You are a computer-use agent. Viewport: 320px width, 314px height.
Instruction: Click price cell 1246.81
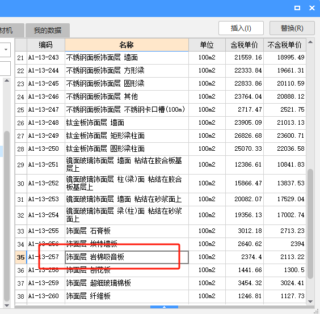pos(245,296)
